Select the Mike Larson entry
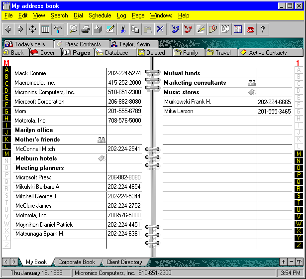 (x=179, y=111)
